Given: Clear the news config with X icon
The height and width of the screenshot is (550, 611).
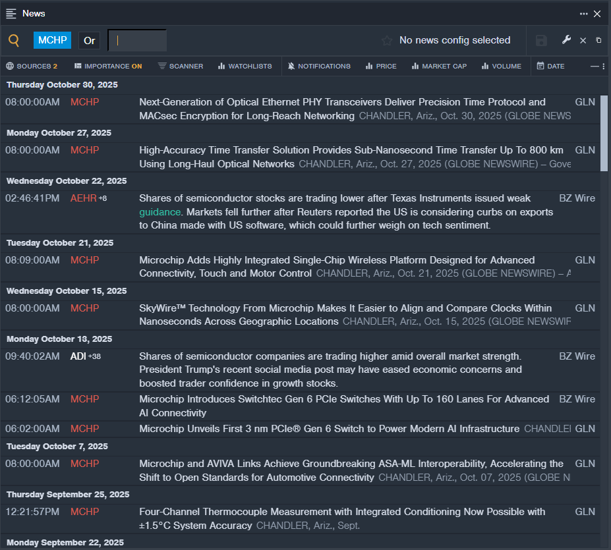Looking at the screenshot, I should pos(583,41).
